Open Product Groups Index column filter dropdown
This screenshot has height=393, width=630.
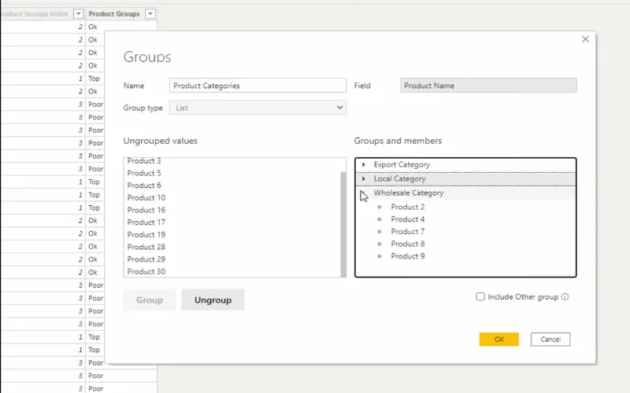[x=78, y=13]
